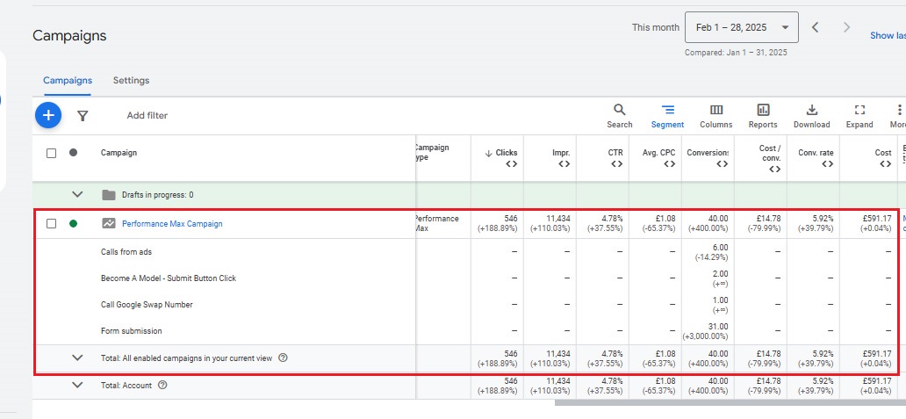This screenshot has height=419, width=906.
Task: Expand Total: All enabled campaigns row
Action: point(77,358)
